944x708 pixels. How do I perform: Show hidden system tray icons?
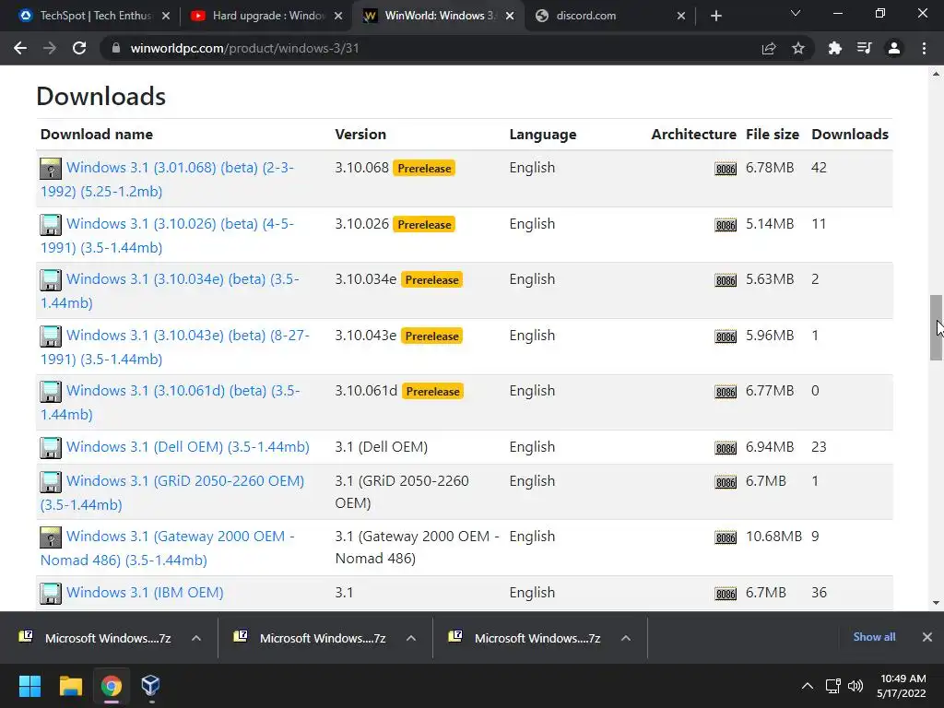coord(808,686)
